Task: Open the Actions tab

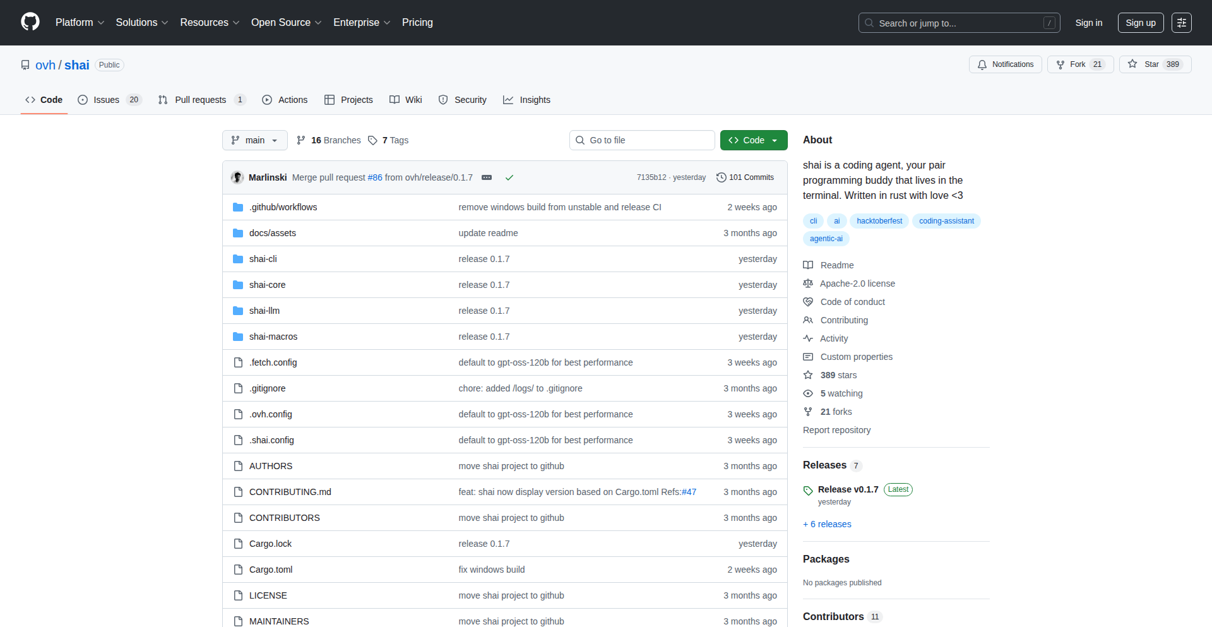Action: point(285,100)
